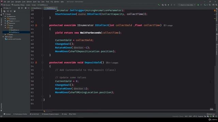Open the Help menu

[62, 2]
